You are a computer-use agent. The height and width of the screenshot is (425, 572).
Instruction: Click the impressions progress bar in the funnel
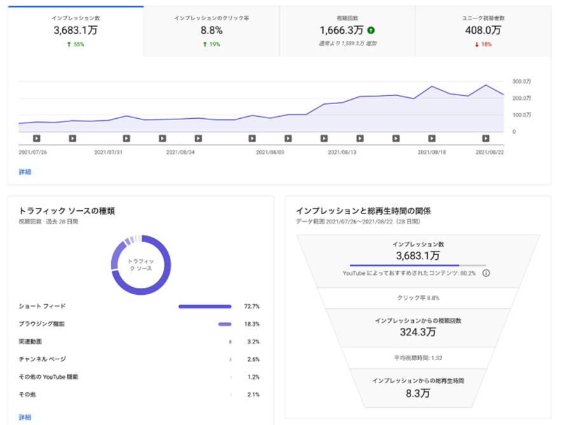pos(418,265)
